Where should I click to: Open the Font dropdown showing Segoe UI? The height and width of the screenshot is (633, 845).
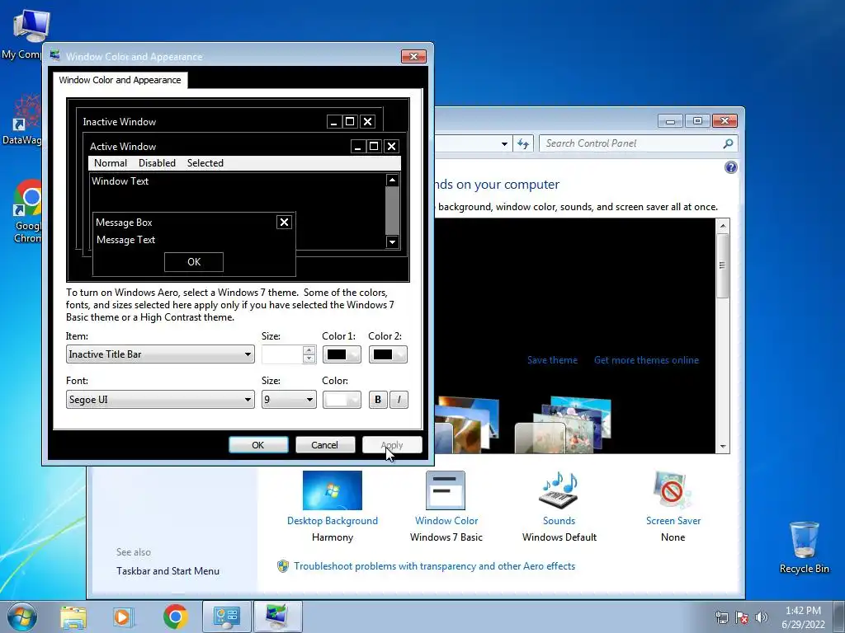(x=160, y=400)
